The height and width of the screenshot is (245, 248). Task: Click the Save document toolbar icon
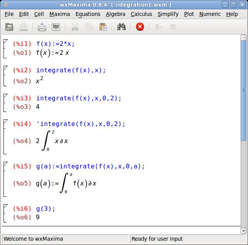pos(24,27)
